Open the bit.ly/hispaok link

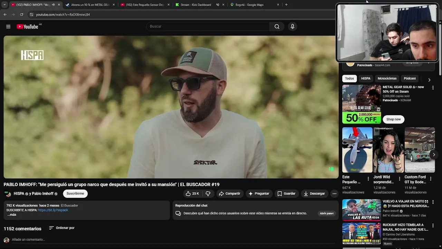53,210
